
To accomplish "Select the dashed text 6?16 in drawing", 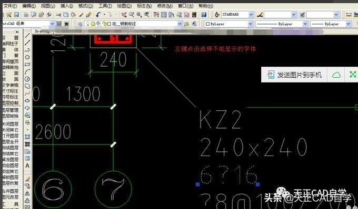I will [228, 175].
